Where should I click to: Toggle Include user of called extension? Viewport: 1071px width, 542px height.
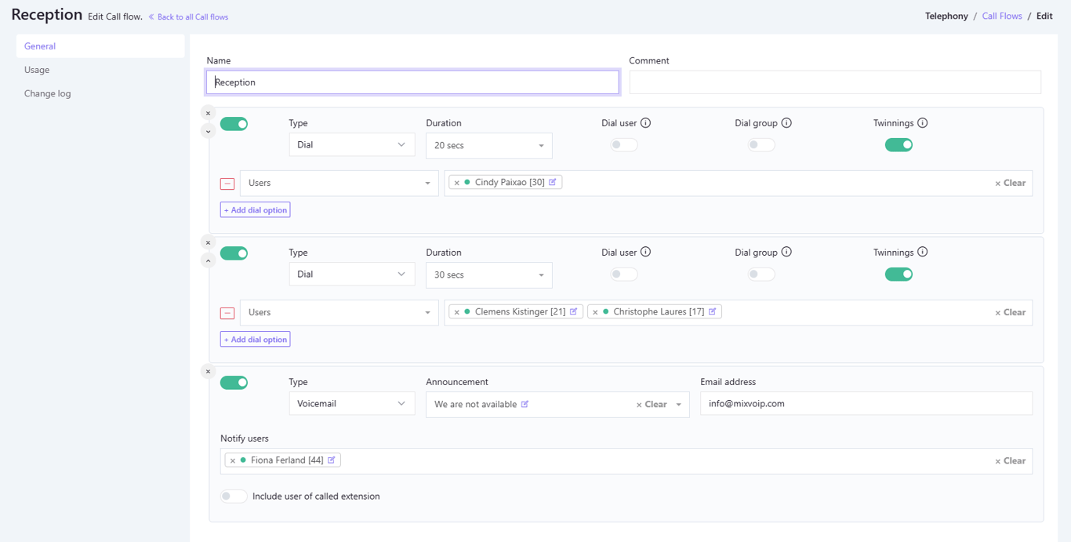pyautogui.click(x=234, y=497)
